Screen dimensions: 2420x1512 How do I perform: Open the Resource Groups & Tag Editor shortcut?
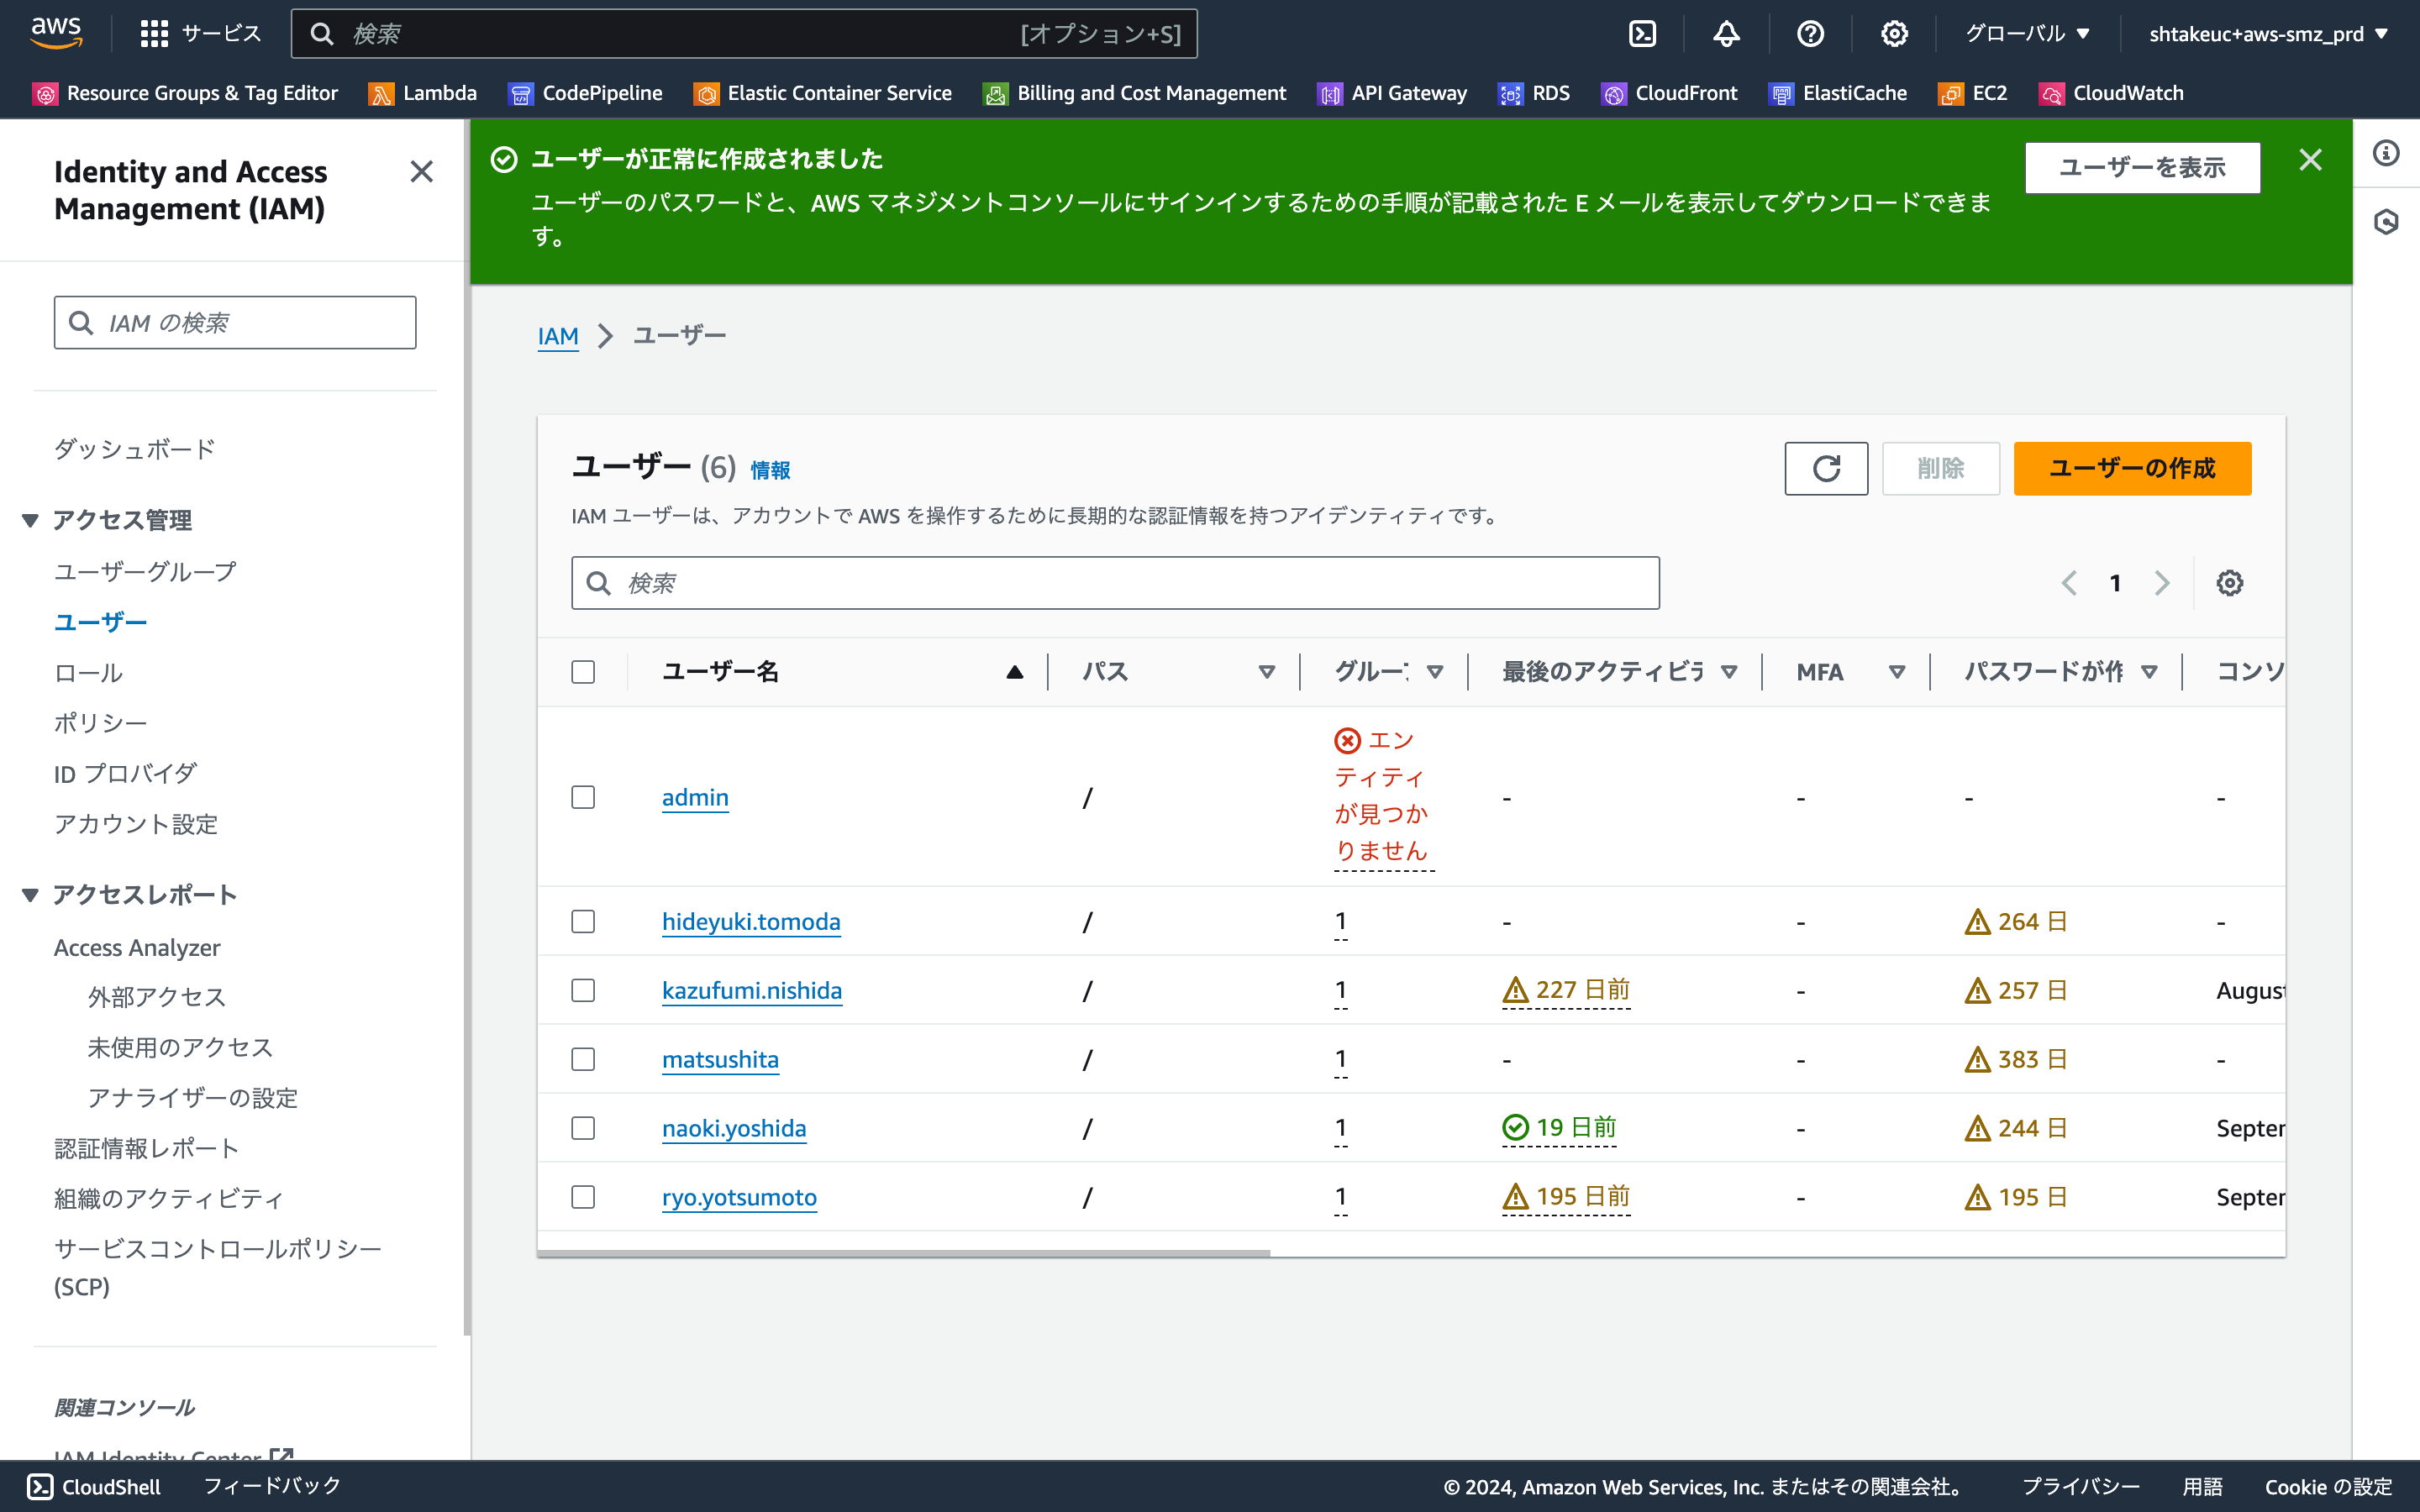pos(186,93)
